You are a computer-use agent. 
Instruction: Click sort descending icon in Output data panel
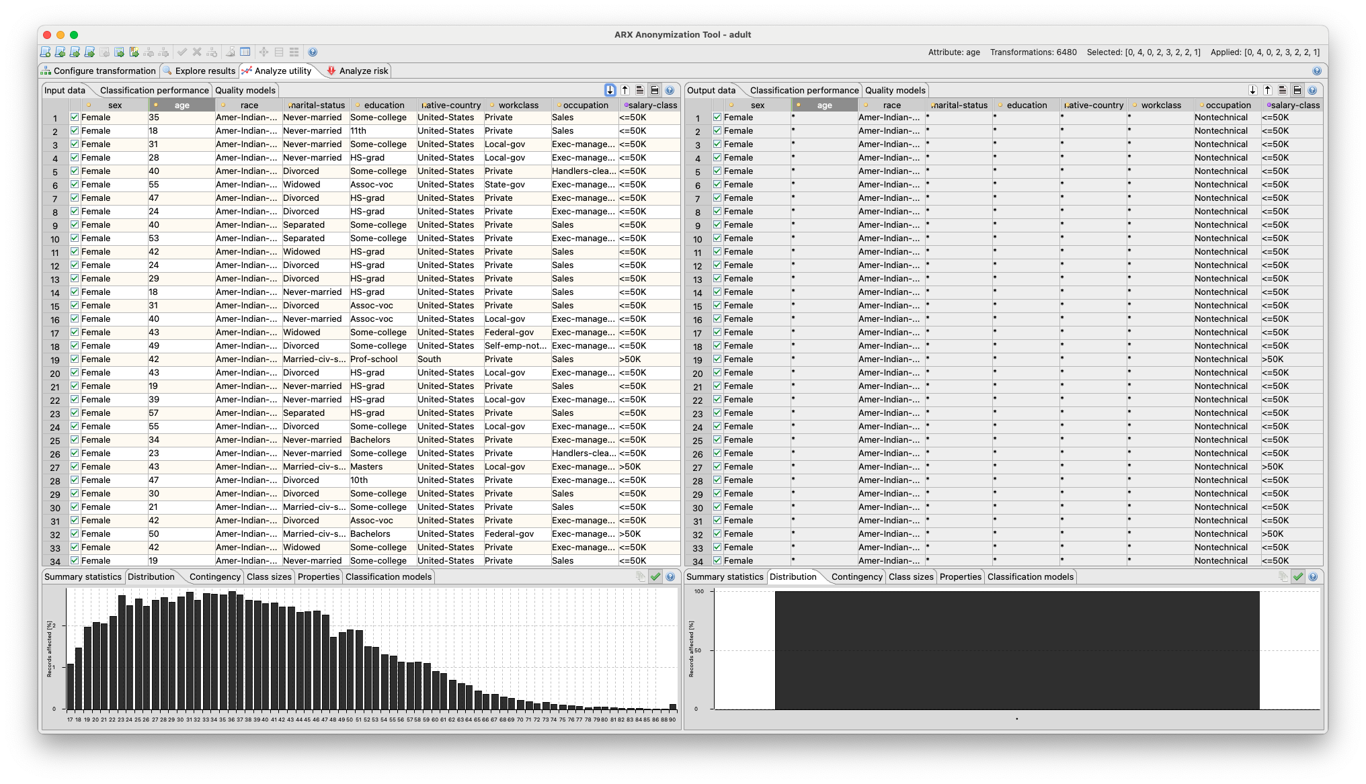coord(1268,90)
